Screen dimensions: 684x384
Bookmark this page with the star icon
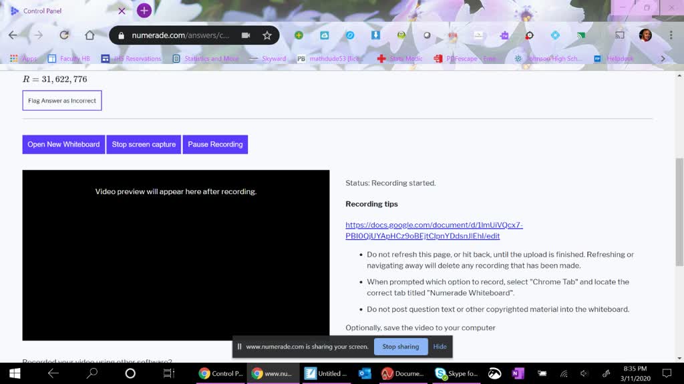(267, 35)
